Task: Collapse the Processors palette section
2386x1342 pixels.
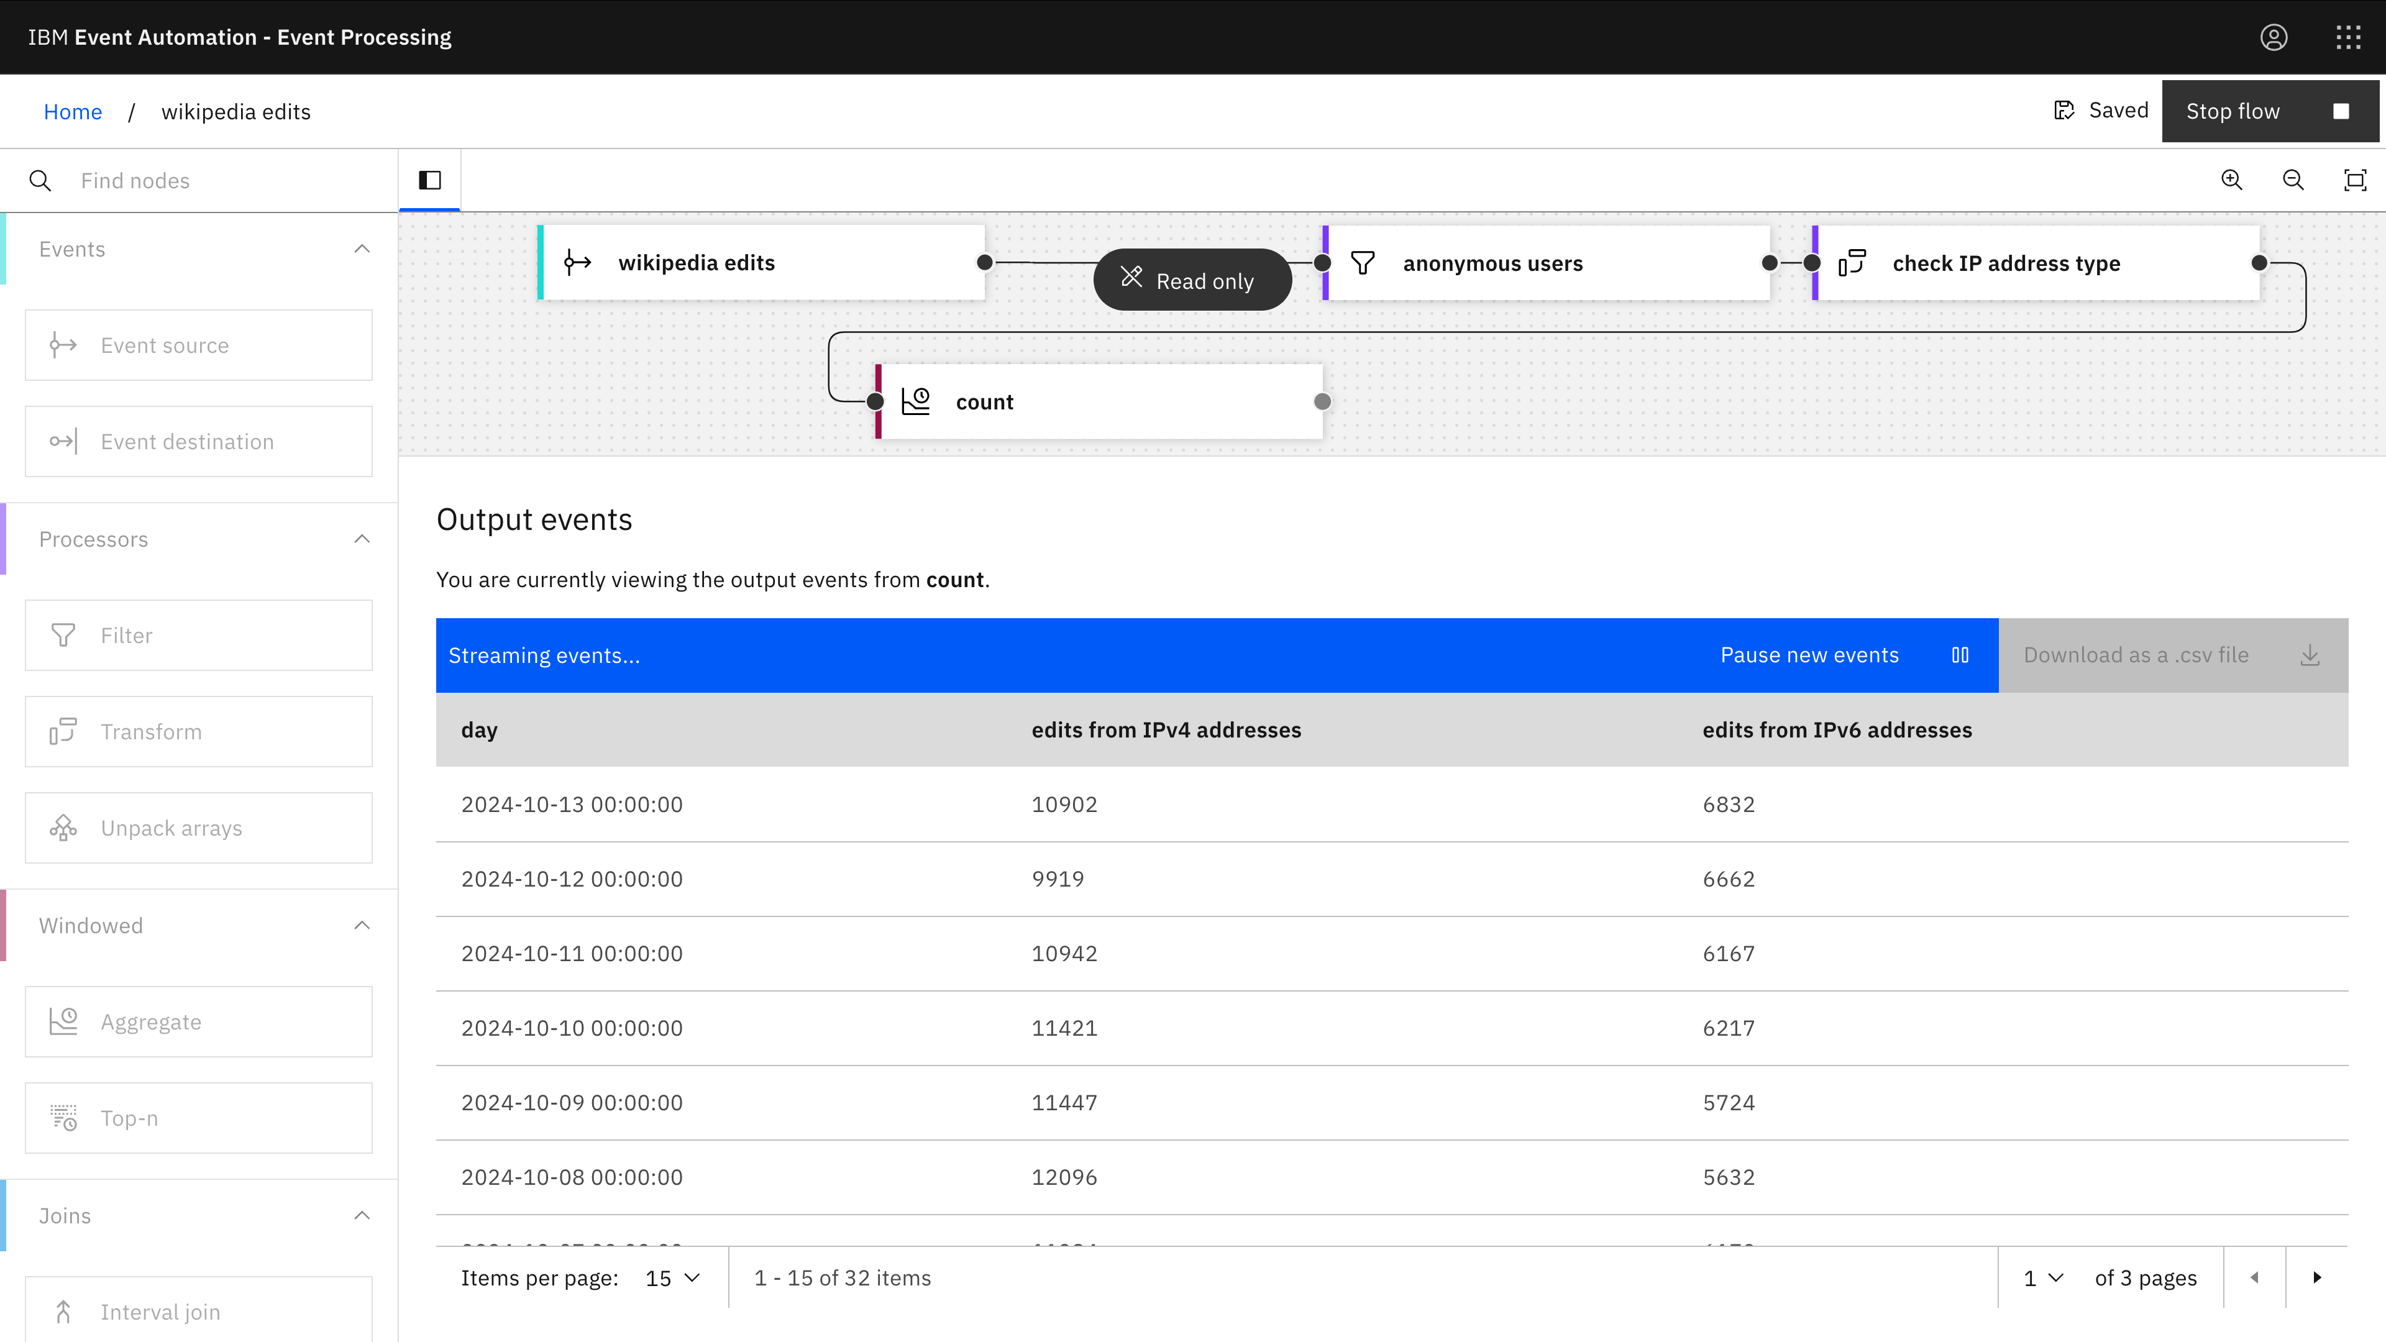Action: click(x=362, y=539)
